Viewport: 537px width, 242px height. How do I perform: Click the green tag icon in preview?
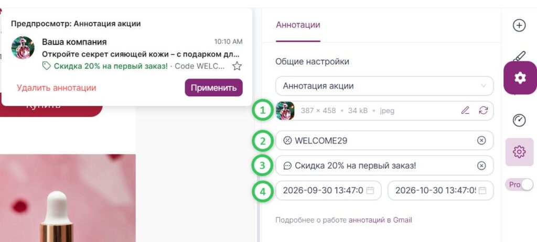(x=46, y=65)
